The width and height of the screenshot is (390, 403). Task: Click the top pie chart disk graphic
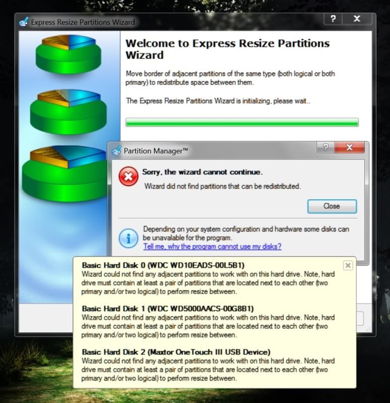[x=68, y=54]
